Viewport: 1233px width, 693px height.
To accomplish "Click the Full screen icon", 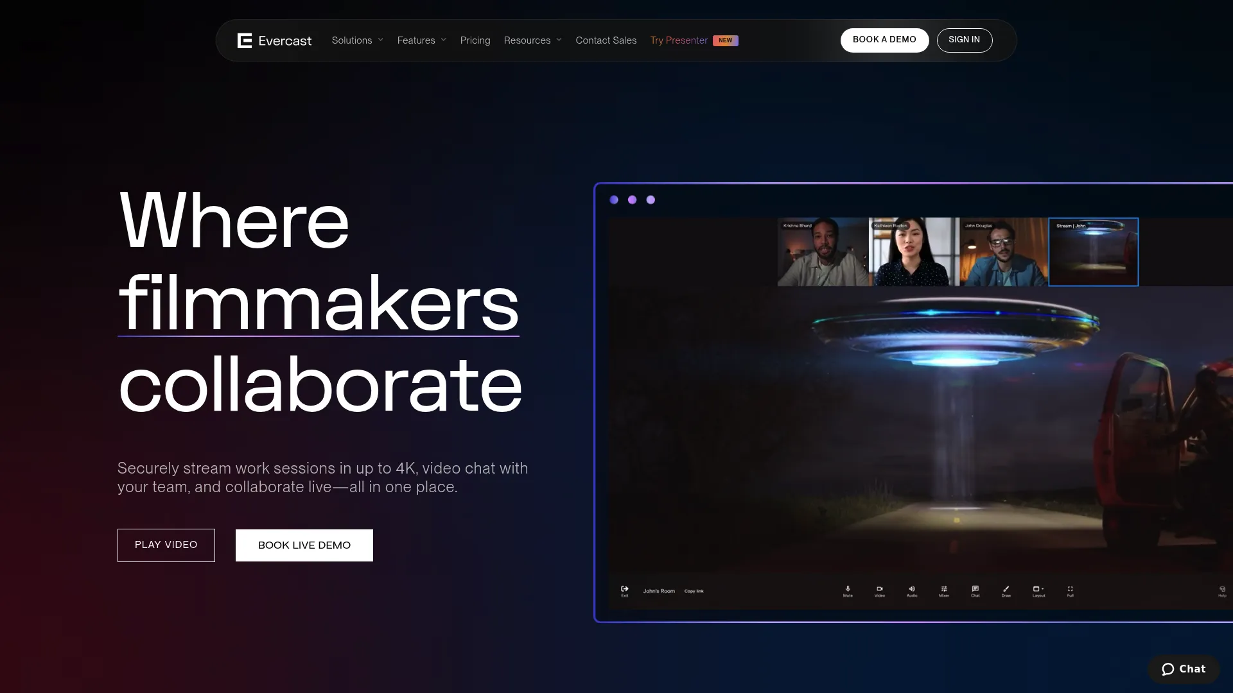I will [1070, 590].
